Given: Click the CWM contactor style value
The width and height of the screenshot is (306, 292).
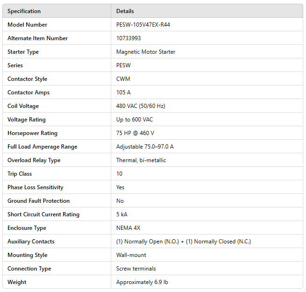Looking at the screenshot, I should coord(123,79).
